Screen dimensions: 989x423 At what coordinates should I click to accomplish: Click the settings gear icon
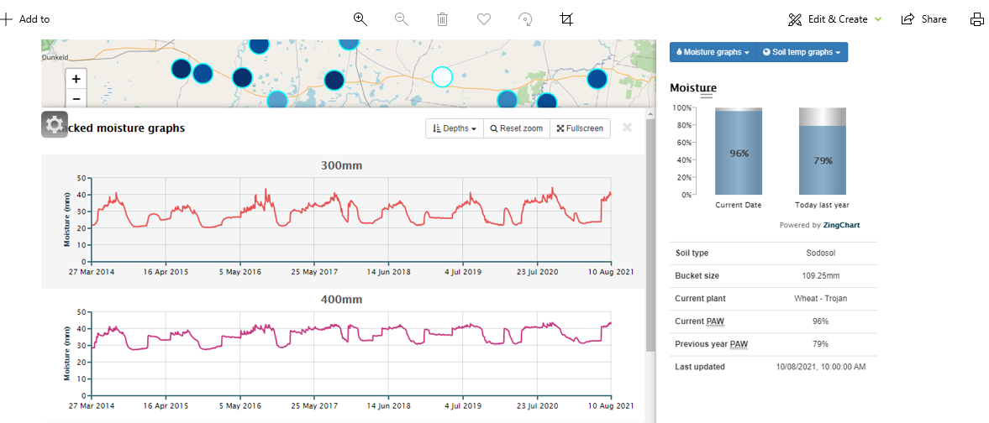[55, 124]
